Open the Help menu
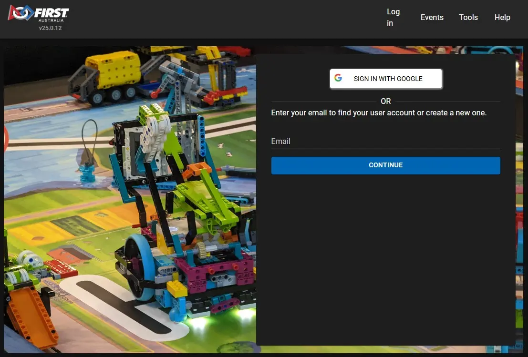The image size is (528, 357). pyautogui.click(x=502, y=18)
